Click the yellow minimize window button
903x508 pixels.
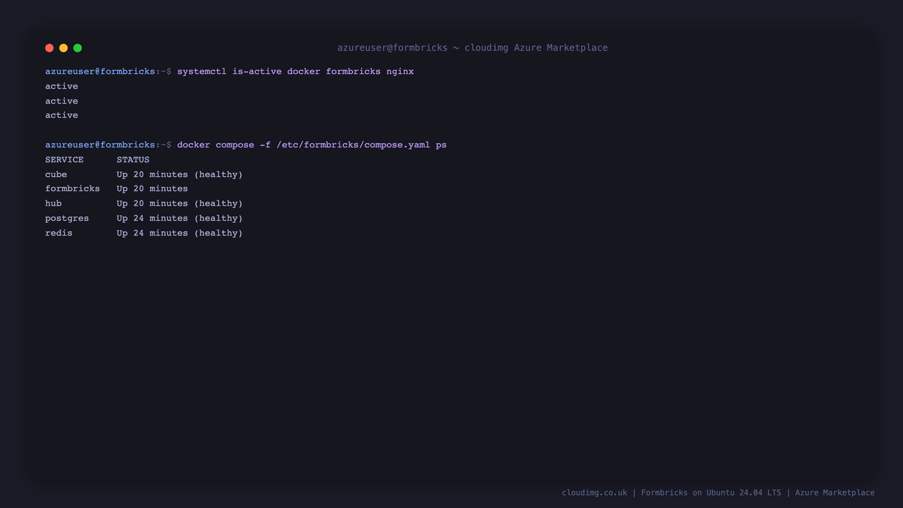pyautogui.click(x=63, y=48)
